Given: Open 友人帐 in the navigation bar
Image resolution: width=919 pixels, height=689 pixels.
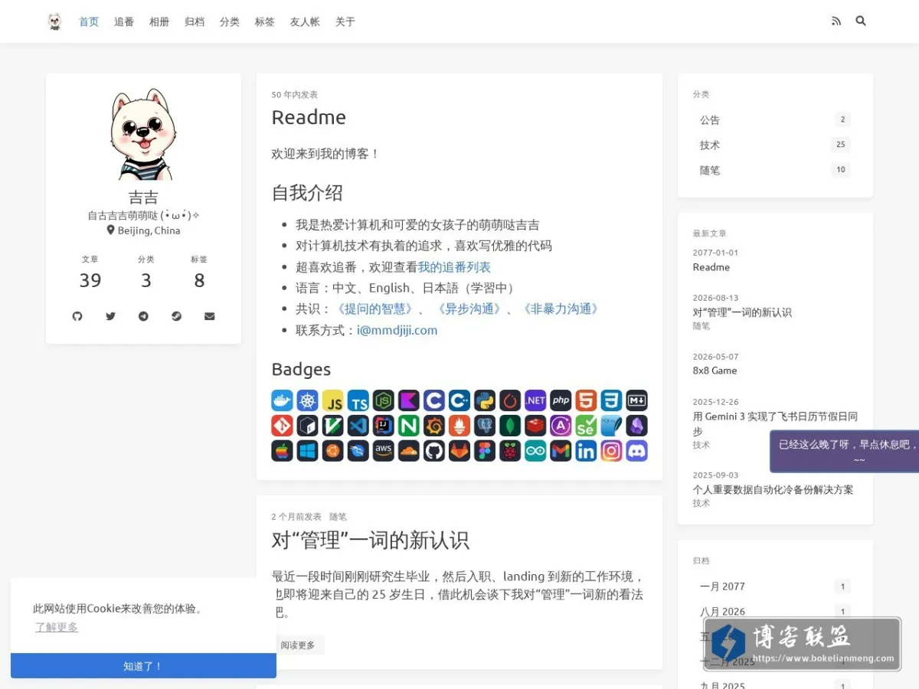Looking at the screenshot, I should 305,21.
